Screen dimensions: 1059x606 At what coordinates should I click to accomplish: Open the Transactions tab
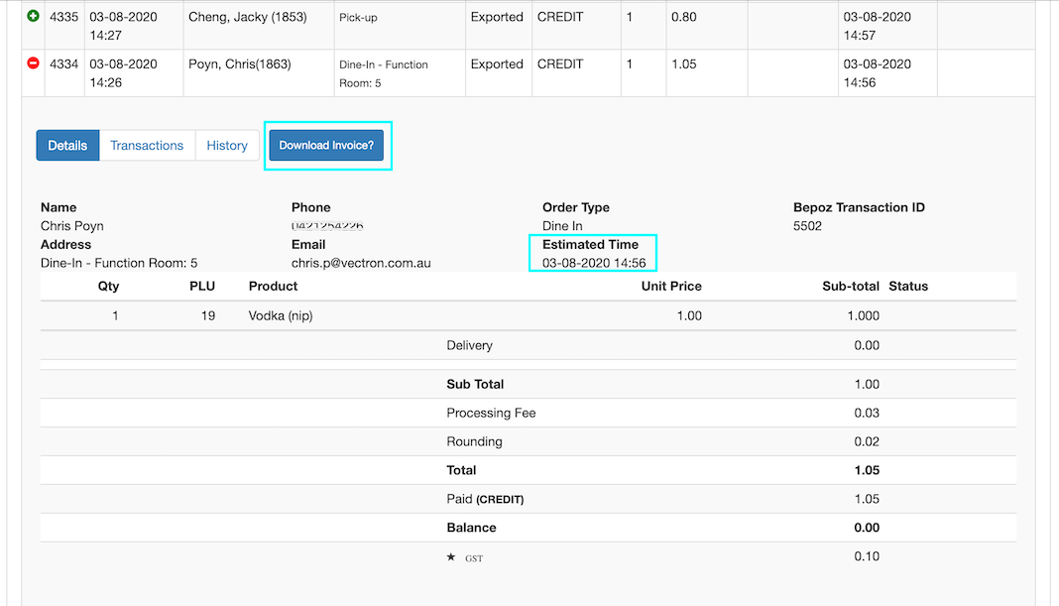point(147,146)
